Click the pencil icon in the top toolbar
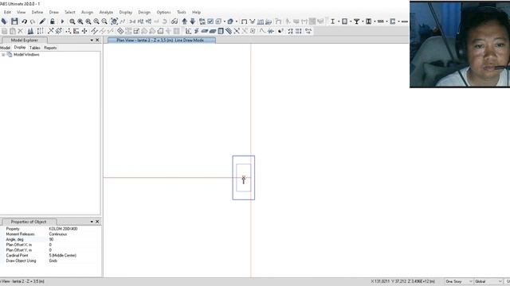Viewport: 510px width, 286px height. (x=42, y=21)
